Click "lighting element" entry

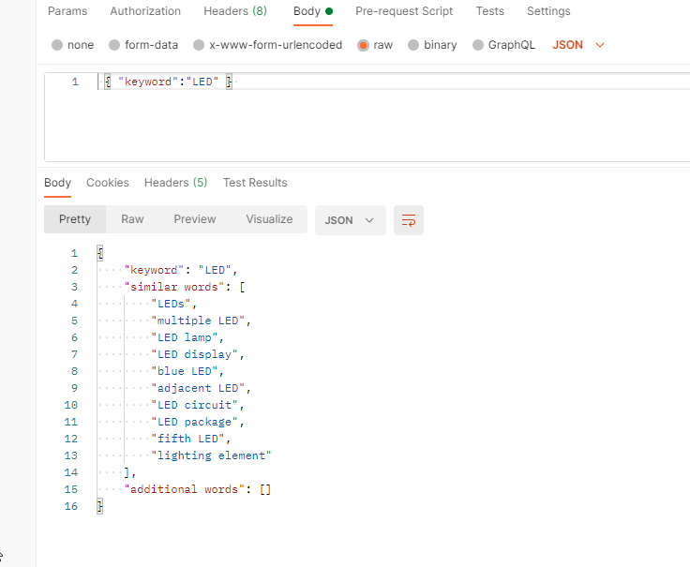click(x=211, y=455)
